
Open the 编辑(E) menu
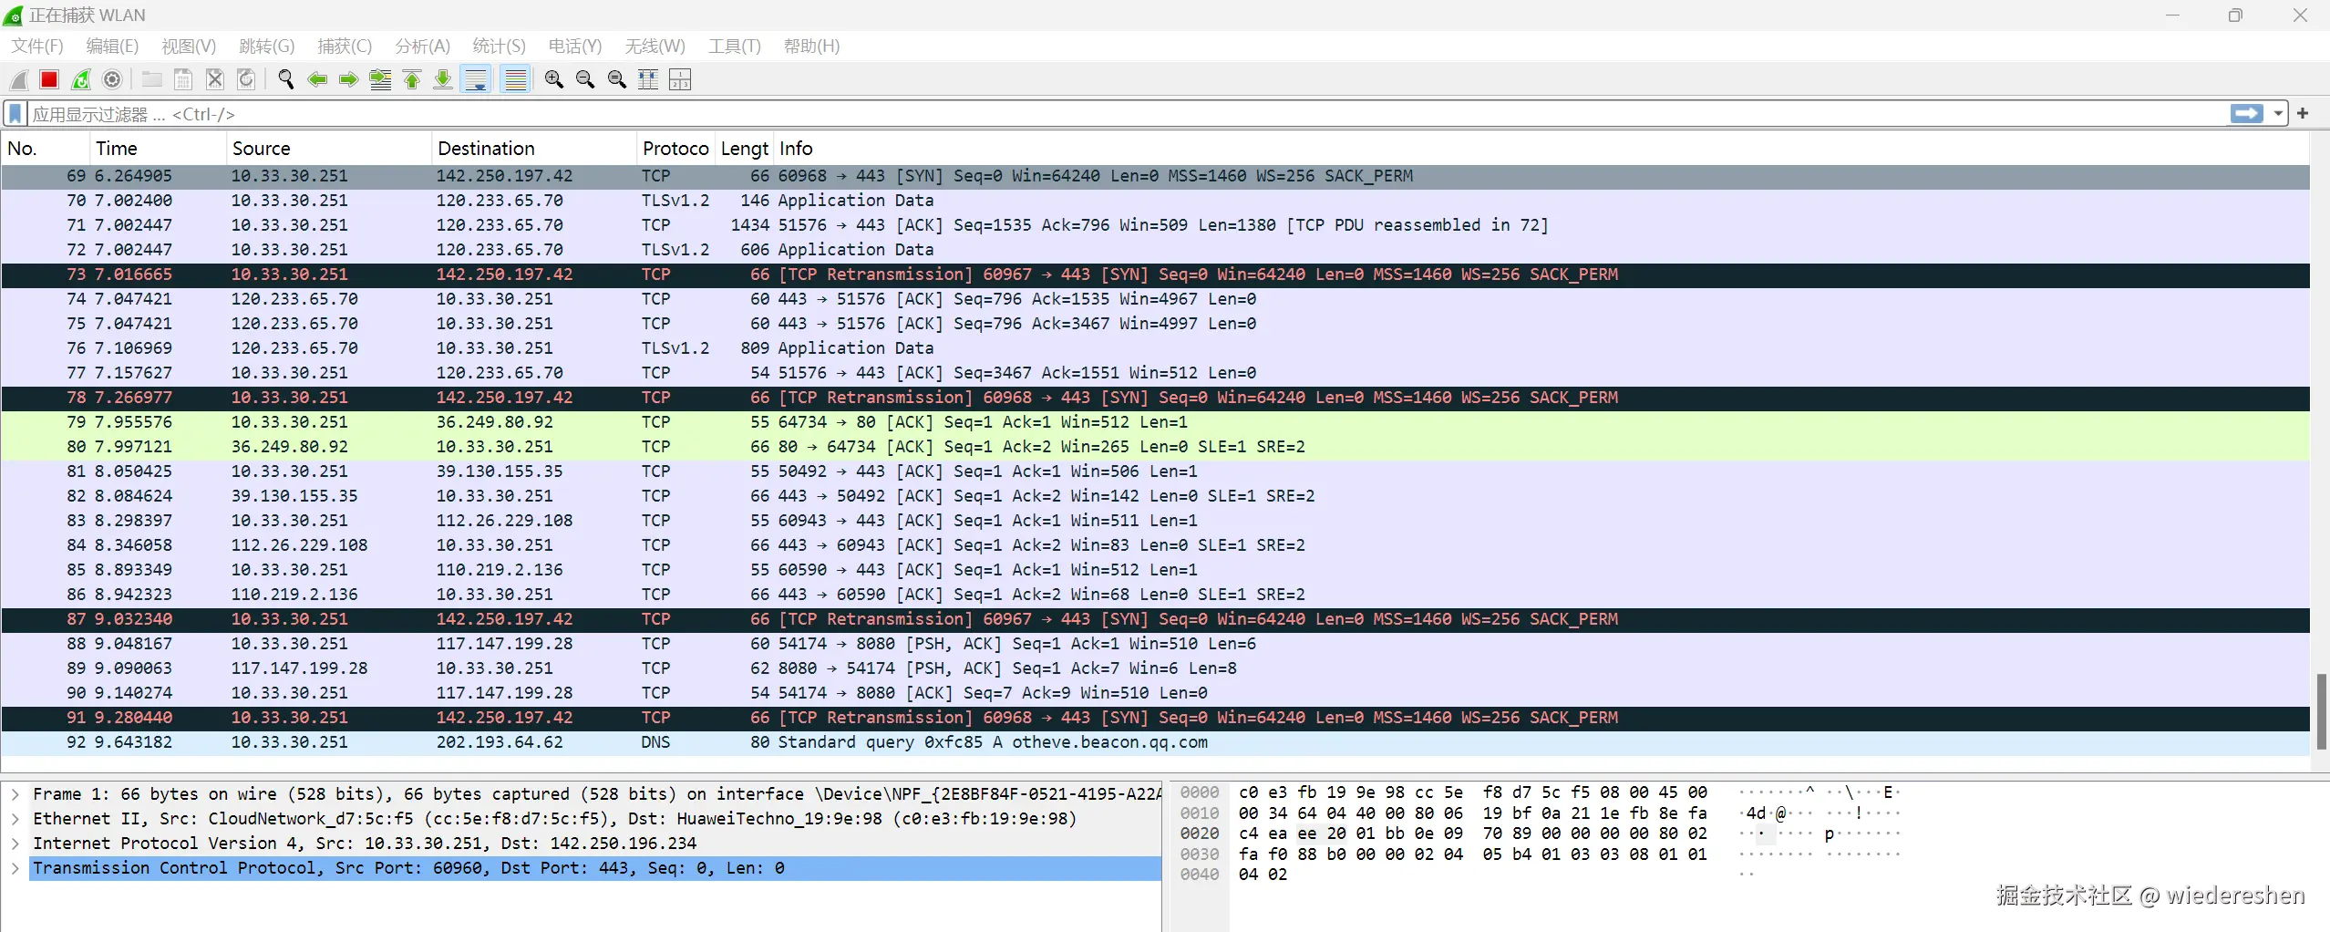pos(112,47)
